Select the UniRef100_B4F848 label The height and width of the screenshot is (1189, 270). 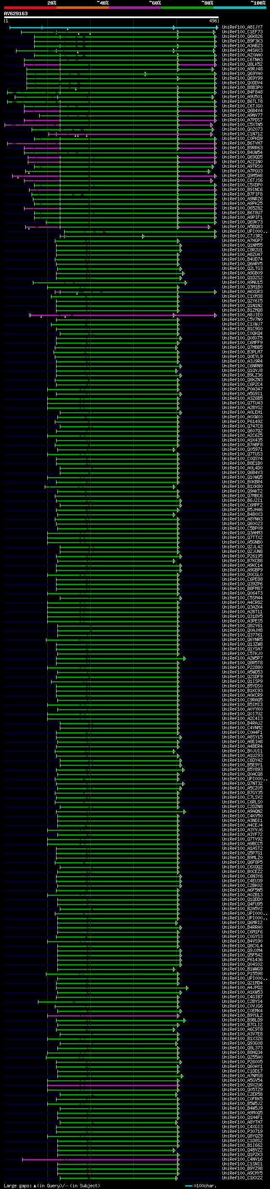[242, 92]
